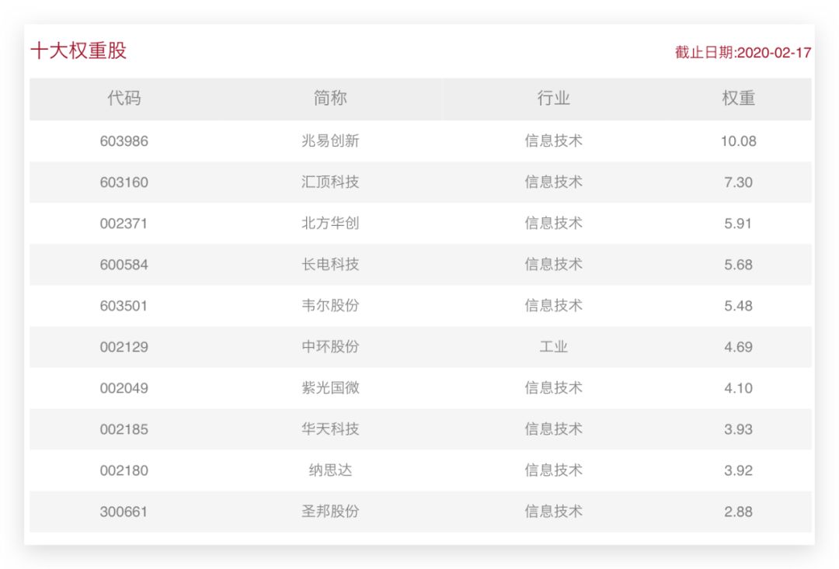Click 信息技术 in the 兆易创新 row

click(x=553, y=141)
